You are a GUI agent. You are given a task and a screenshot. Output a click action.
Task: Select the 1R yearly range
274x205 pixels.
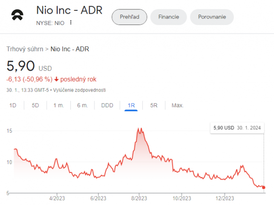pyautogui.click(x=131, y=105)
